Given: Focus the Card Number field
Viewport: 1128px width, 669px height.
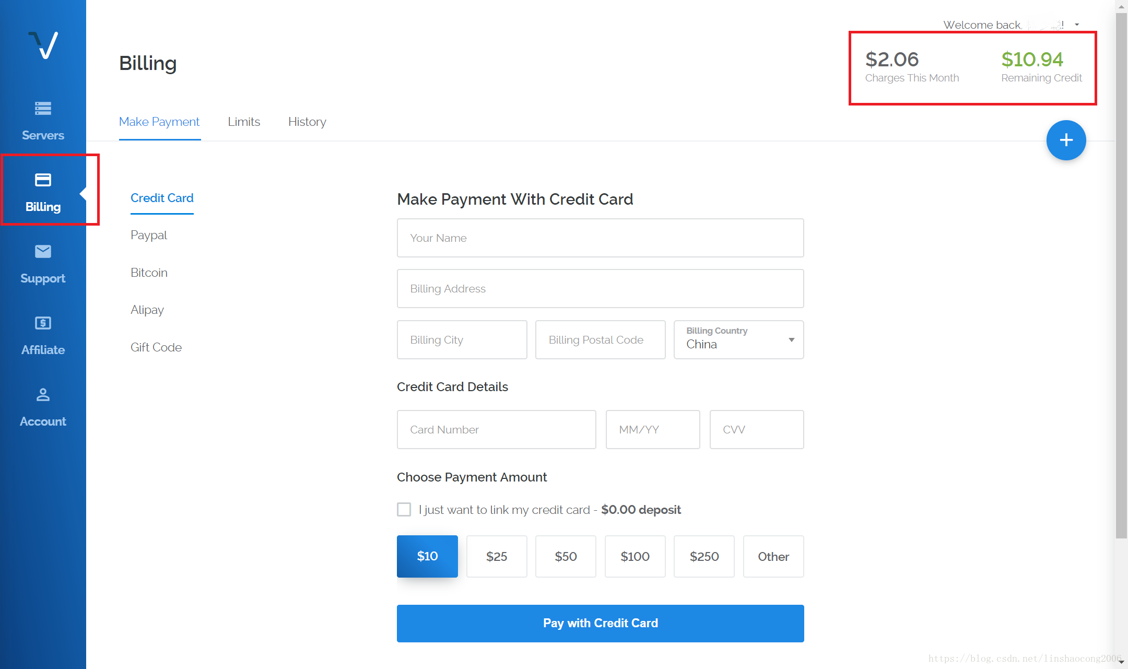Looking at the screenshot, I should point(496,429).
